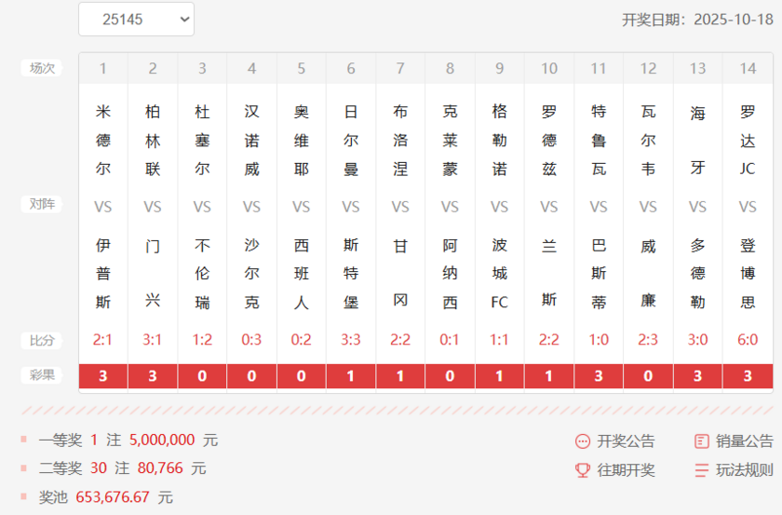Click home team 米德尔 in match 1
This screenshot has height=515, width=782.
coord(103,141)
